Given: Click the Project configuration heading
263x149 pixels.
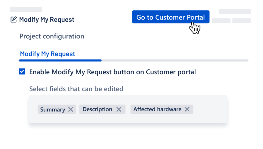Looking at the screenshot, I should click(x=52, y=36).
